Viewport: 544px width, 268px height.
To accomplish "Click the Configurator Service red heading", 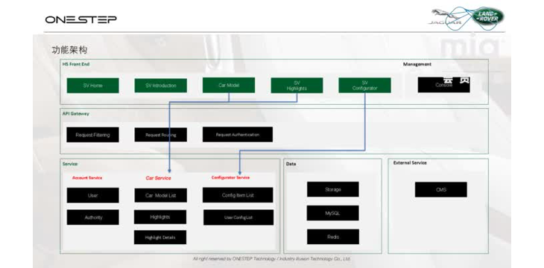I will click(x=230, y=177).
